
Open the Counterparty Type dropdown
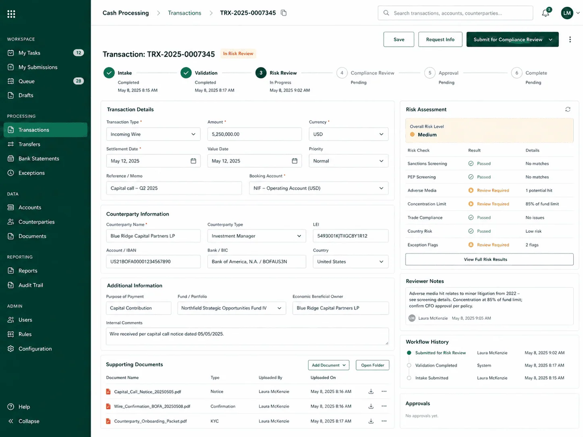pyautogui.click(x=257, y=236)
